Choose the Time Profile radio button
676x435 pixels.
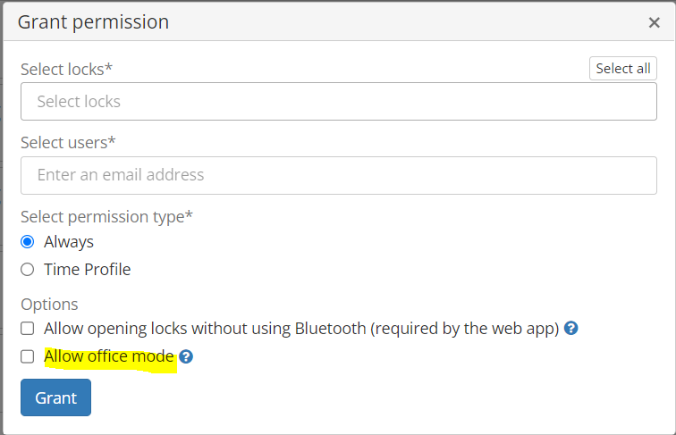(28, 270)
